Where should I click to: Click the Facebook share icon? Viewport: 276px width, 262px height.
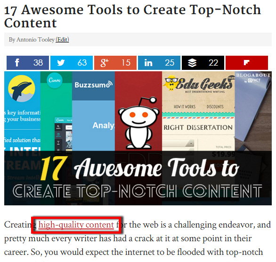click(x=17, y=63)
